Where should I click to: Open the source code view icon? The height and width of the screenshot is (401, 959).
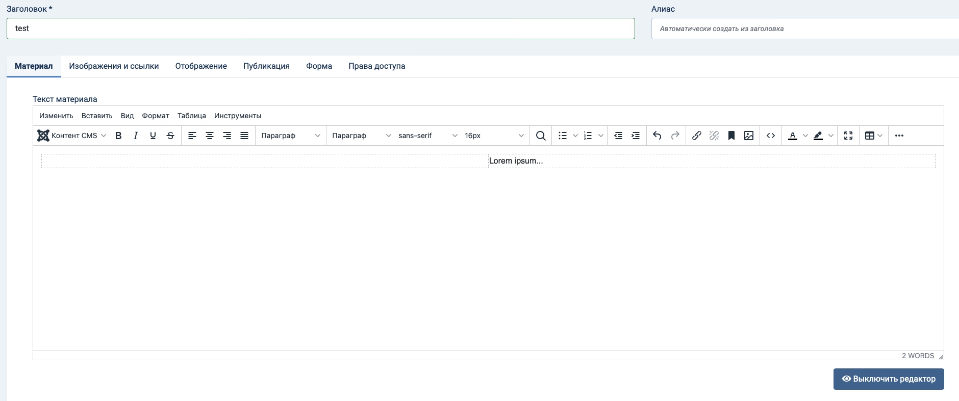coord(771,136)
